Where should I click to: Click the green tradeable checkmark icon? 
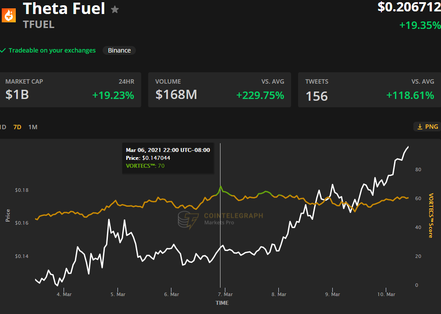pos(4,50)
